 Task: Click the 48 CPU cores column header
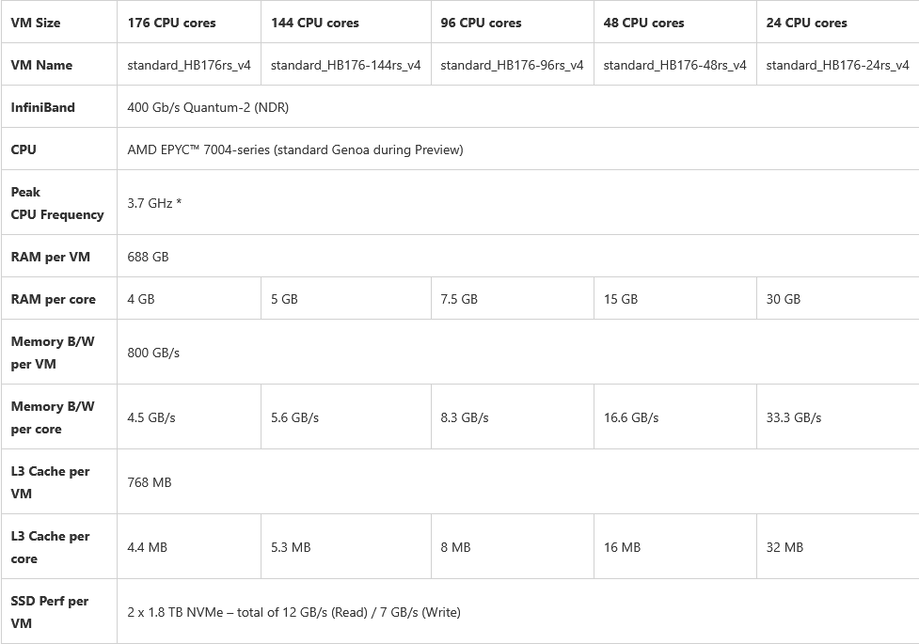coord(643,23)
